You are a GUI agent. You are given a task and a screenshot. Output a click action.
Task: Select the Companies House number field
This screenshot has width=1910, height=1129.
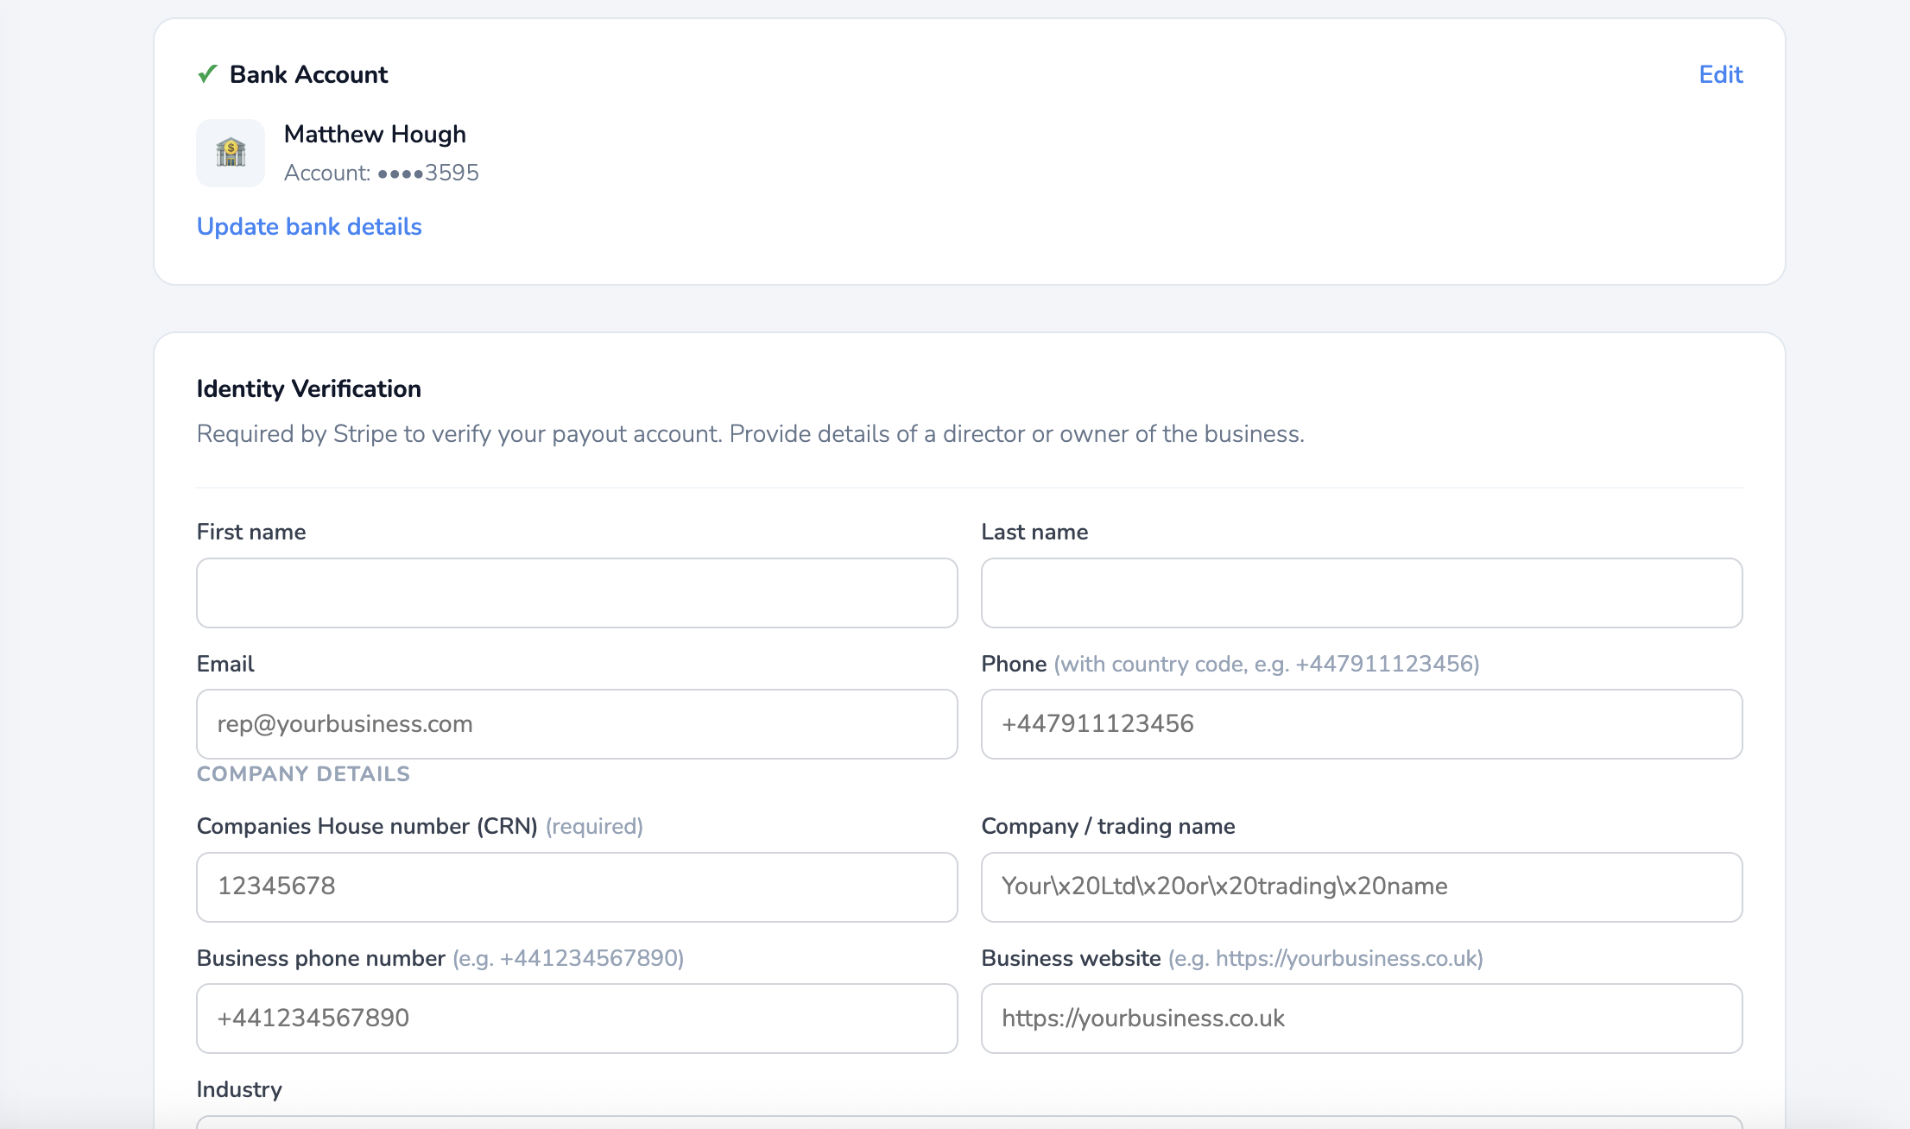(577, 887)
